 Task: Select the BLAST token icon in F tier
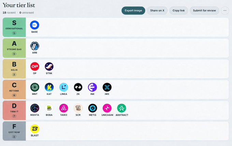[x=34, y=129]
